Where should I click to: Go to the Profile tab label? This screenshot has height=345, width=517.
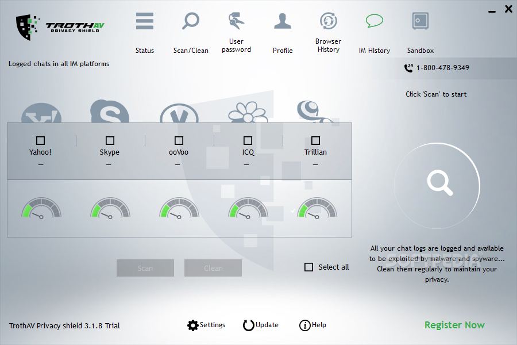pyautogui.click(x=283, y=51)
